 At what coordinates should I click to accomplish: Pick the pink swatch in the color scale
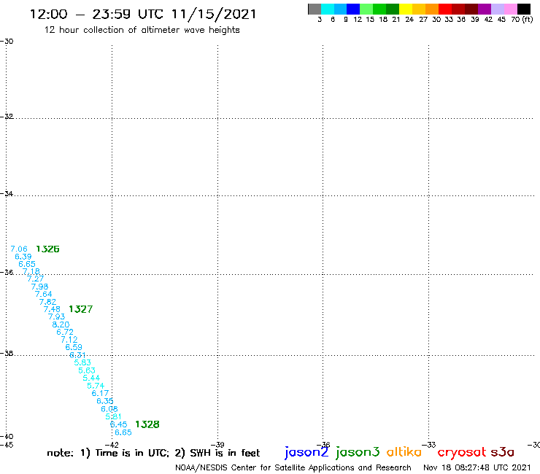[x=511, y=9]
